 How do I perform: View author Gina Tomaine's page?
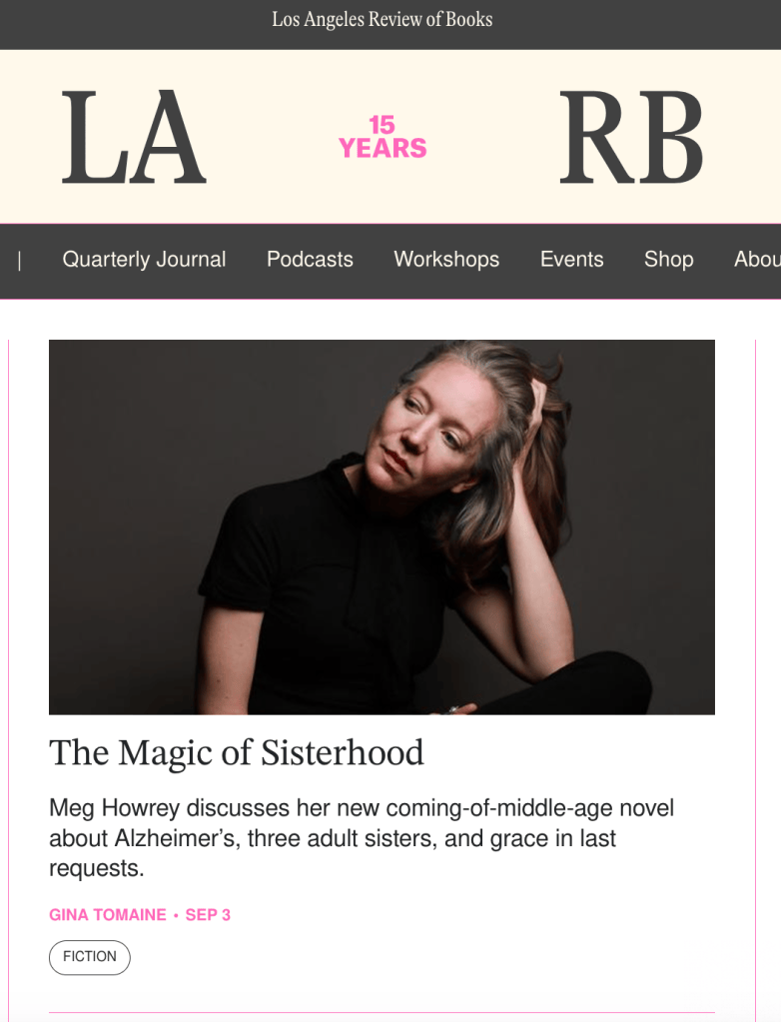click(108, 915)
